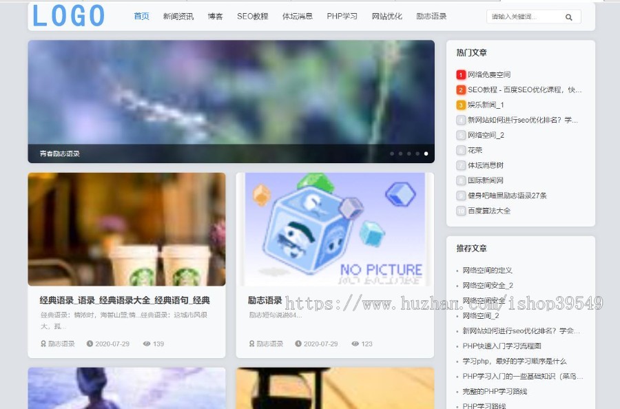Open recommended article 网络空间安全_2
The height and width of the screenshot is (409, 620).
(x=488, y=285)
